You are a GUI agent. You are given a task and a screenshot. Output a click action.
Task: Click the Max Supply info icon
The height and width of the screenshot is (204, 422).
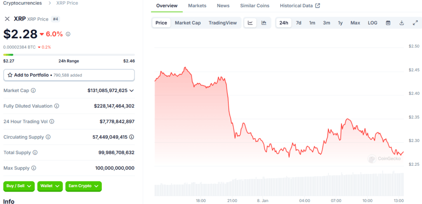tap(33, 168)
